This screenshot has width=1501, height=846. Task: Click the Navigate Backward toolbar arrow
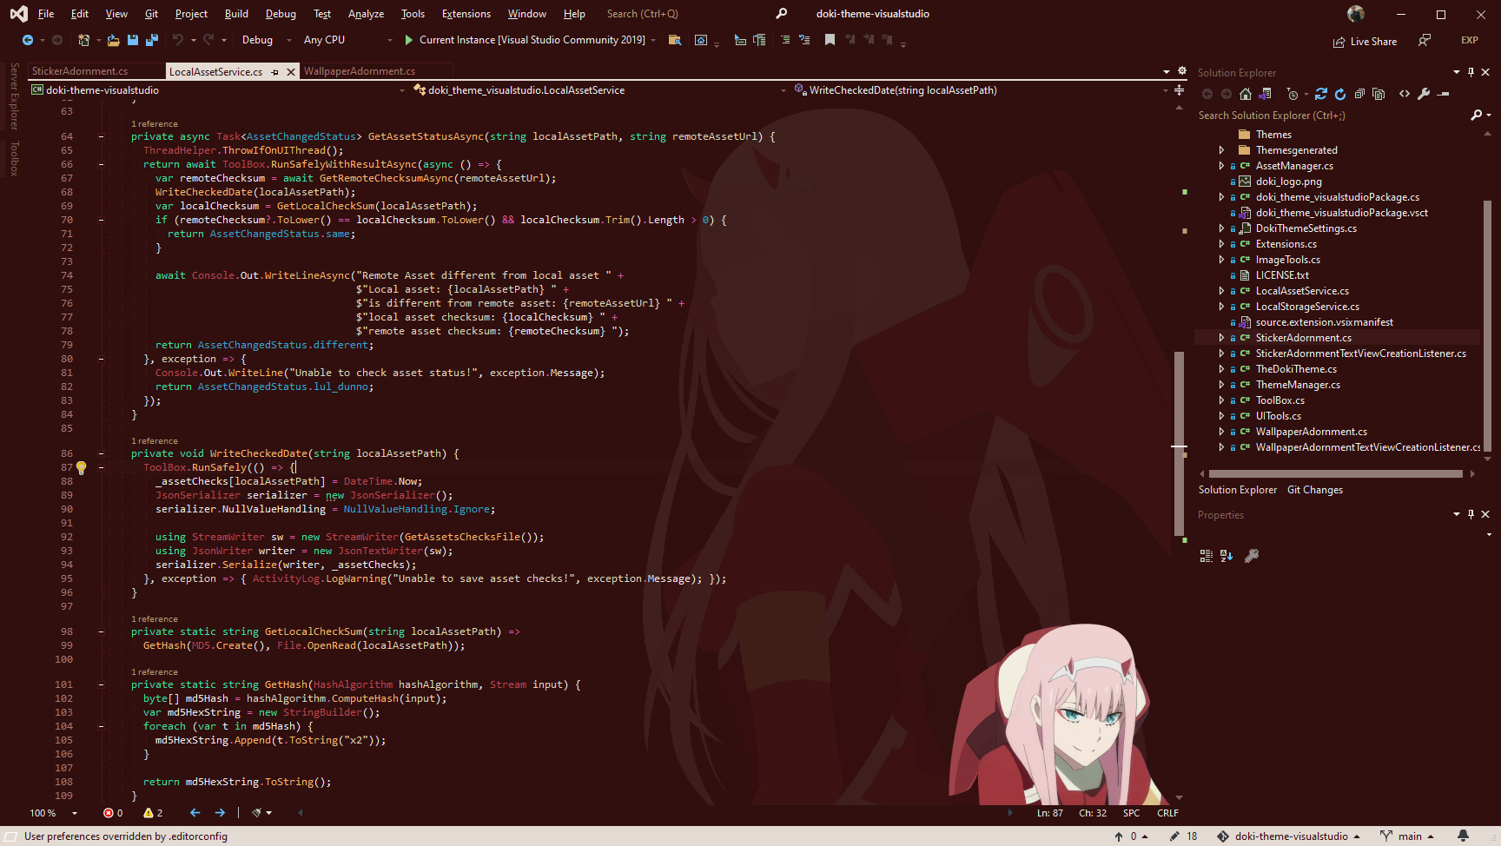point(28,40)
